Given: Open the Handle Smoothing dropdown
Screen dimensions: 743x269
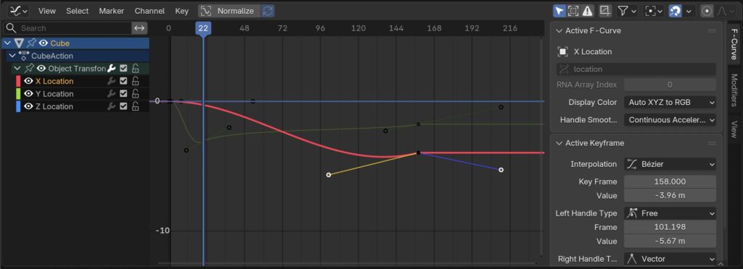Looking at the screenshot, I should [670, 120].
